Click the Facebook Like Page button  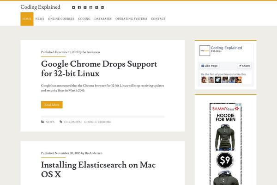point(210,66)
